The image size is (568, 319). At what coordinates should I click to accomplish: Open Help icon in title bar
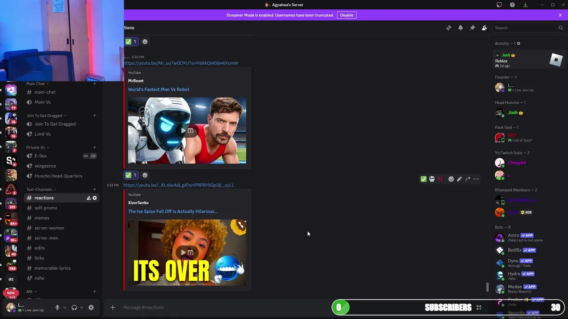pos(513,5)
